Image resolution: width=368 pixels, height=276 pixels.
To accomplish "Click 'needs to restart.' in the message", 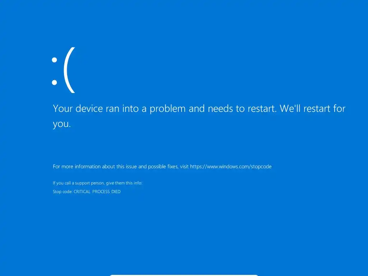I will 242,109.
